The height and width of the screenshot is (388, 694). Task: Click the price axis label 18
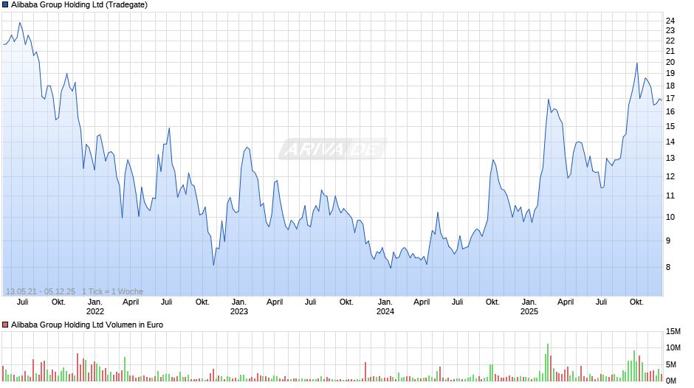pos(670,86)
